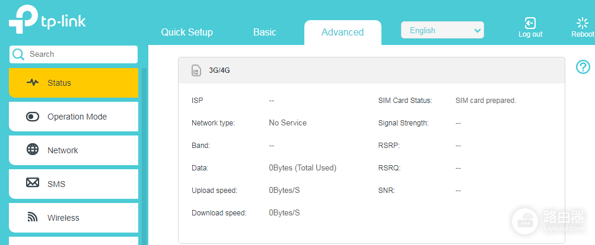595x245 pixels.
Task: Click the Network globe icon
Action: (x=33, y=149)
